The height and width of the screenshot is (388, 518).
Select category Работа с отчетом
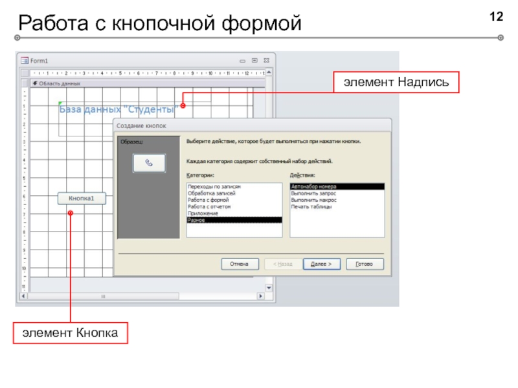(x=234, y=206)
